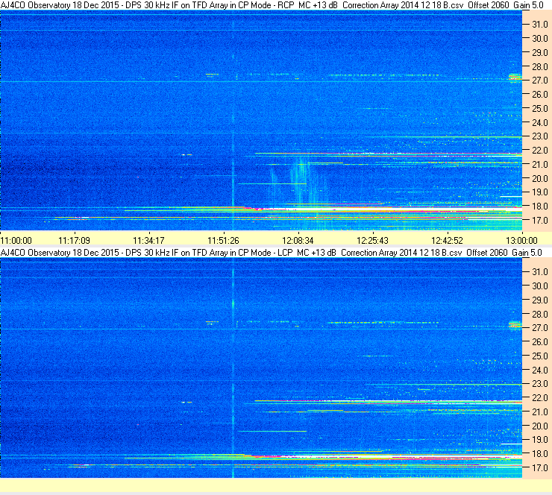Viewport: 552px width, 495px height.
Task: Select the 31.0 frequency label in RCP plot
Action: click(x=539, y=25)
